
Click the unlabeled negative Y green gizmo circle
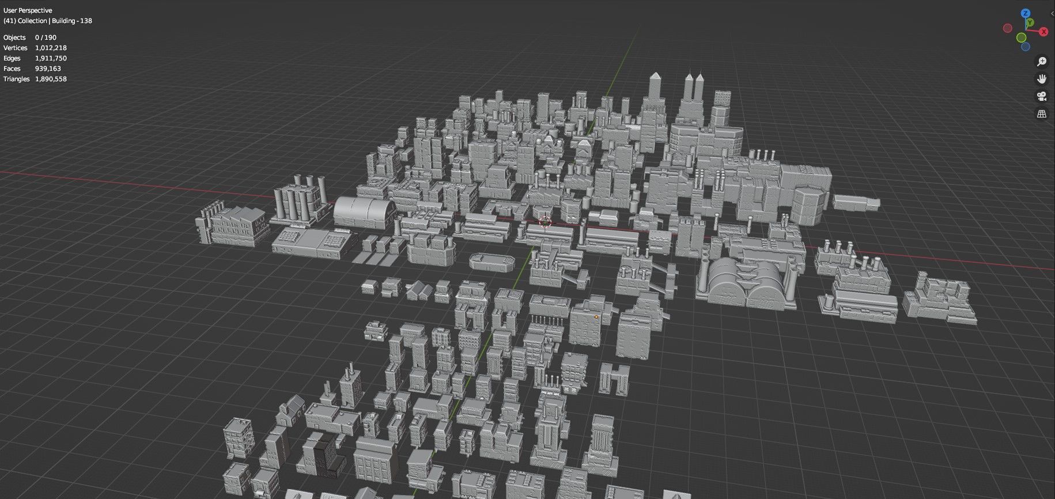(x=1022, y=37)
